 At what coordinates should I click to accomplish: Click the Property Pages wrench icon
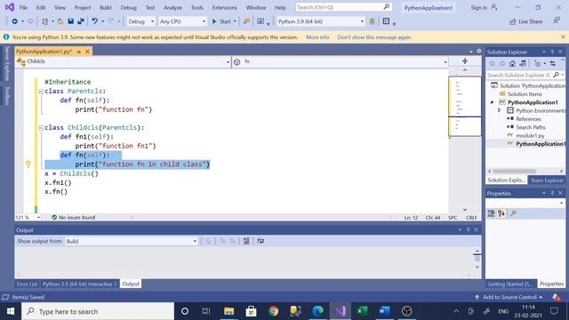coord(513,213)
